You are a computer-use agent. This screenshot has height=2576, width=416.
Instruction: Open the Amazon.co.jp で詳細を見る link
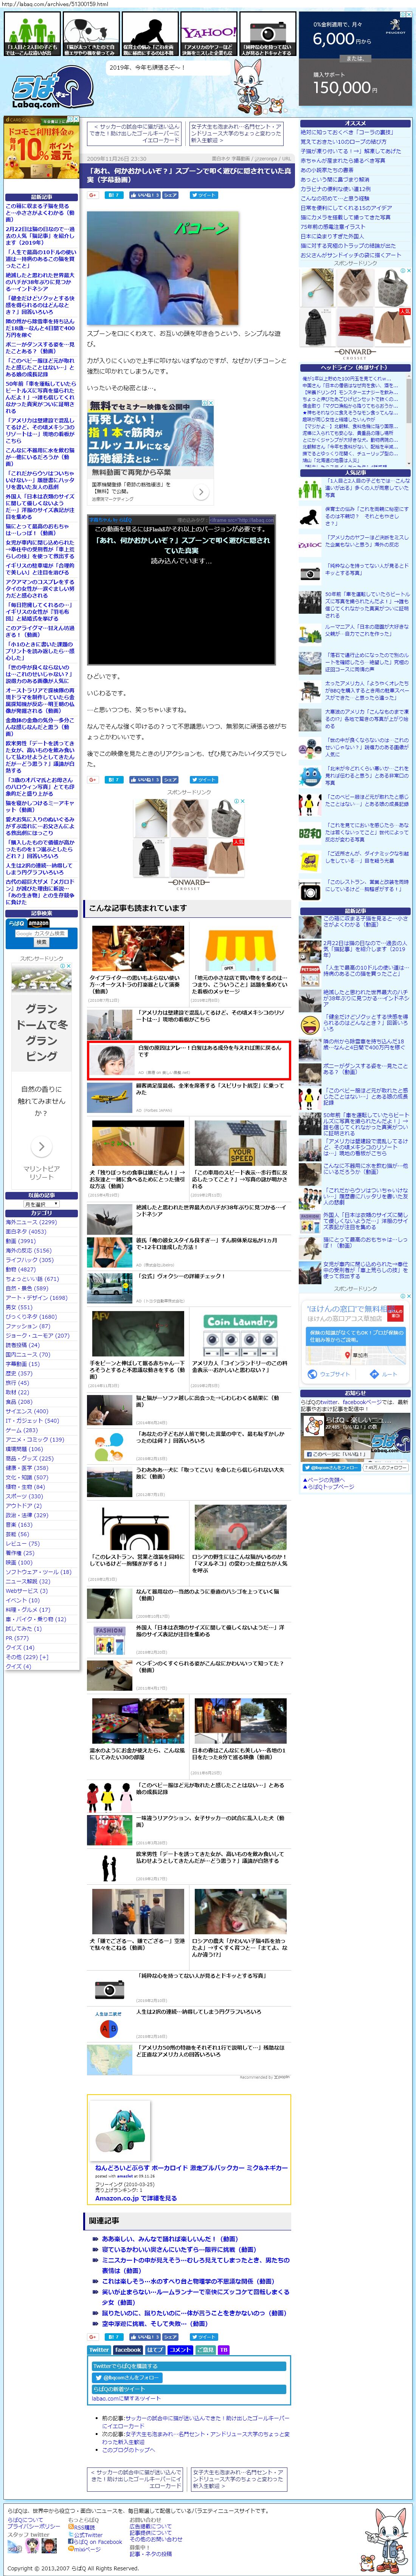(x=136, y=2197)
